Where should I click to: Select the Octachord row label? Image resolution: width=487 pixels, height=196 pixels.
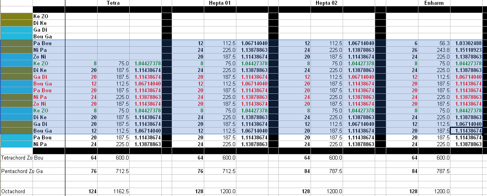(x=13, y=191)
